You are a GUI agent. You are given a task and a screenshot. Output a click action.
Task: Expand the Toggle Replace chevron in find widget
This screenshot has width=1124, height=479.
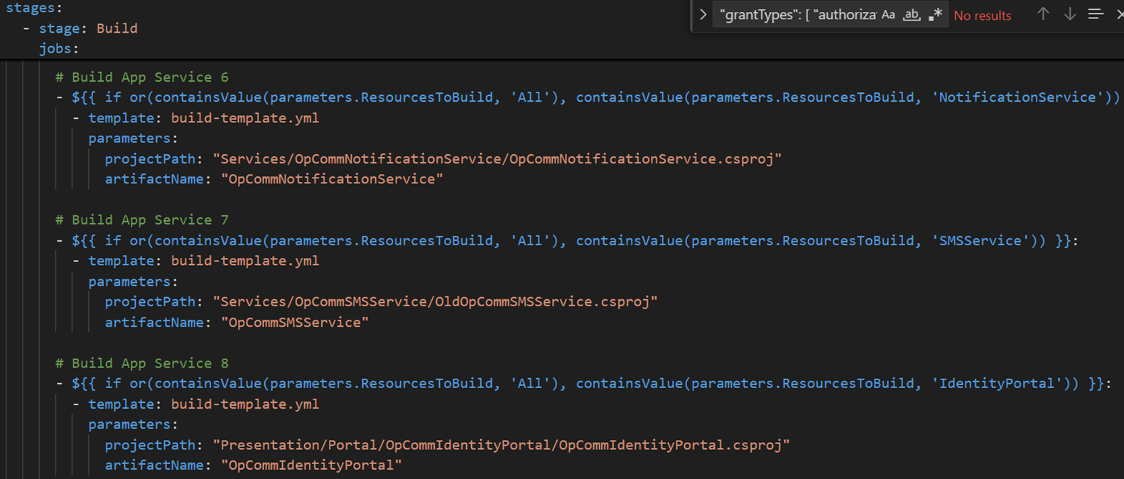(703, 15)
